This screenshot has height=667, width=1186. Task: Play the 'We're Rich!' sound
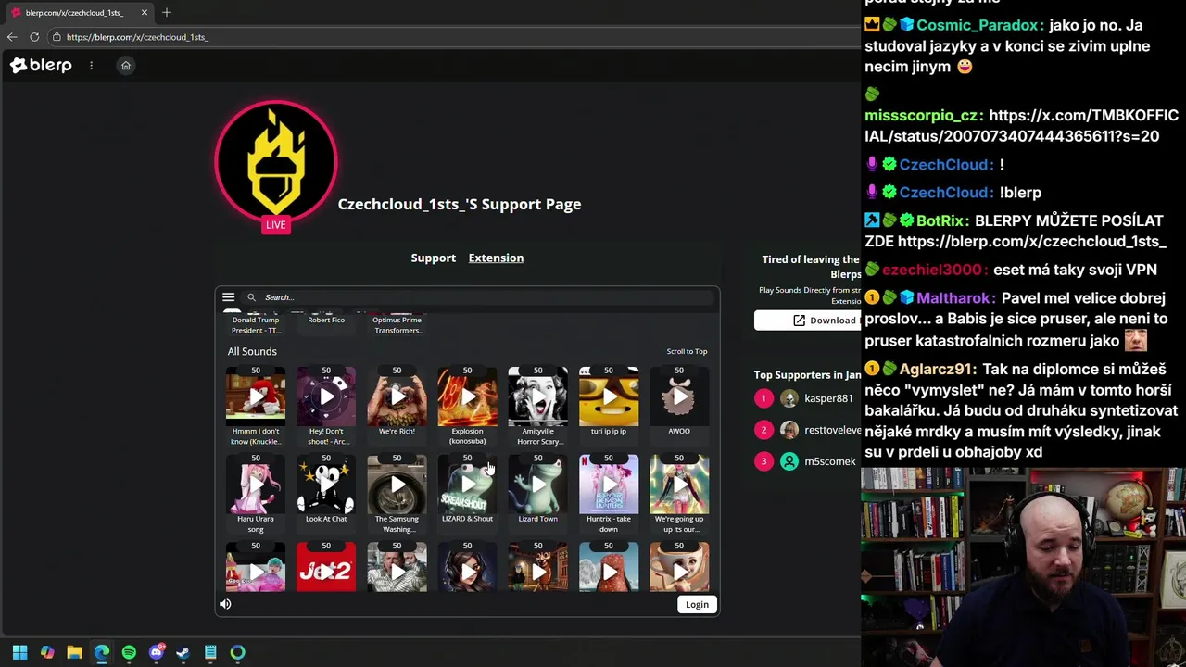[x=397, y=397]
